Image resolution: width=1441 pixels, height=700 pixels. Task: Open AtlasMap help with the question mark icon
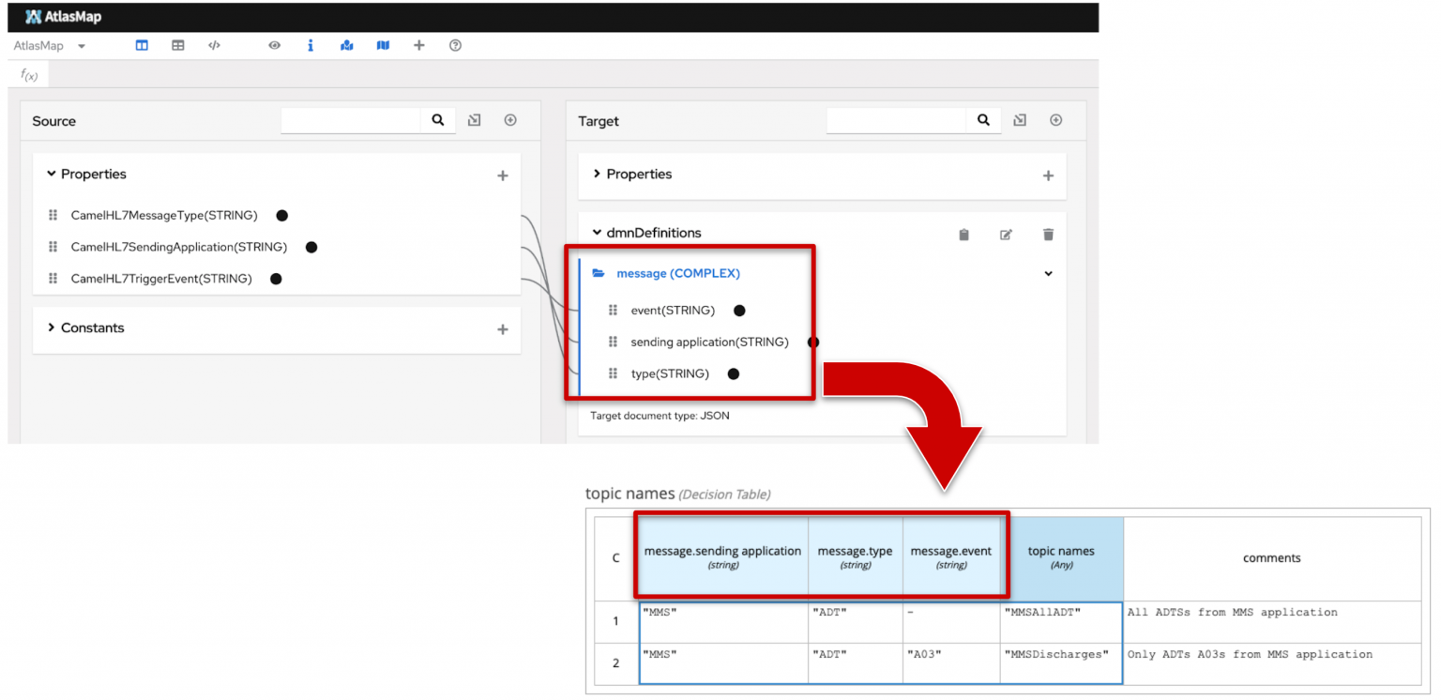point(455,45)
